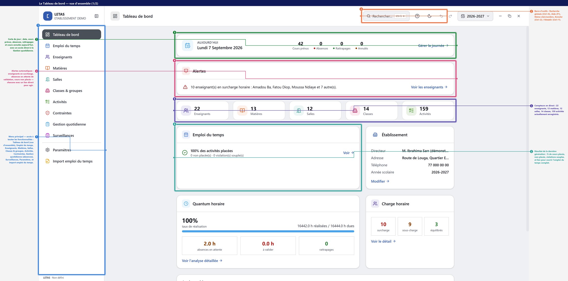Click the Quantum horaire clock icon
This screenshot has width=568, height=281.
186,204
